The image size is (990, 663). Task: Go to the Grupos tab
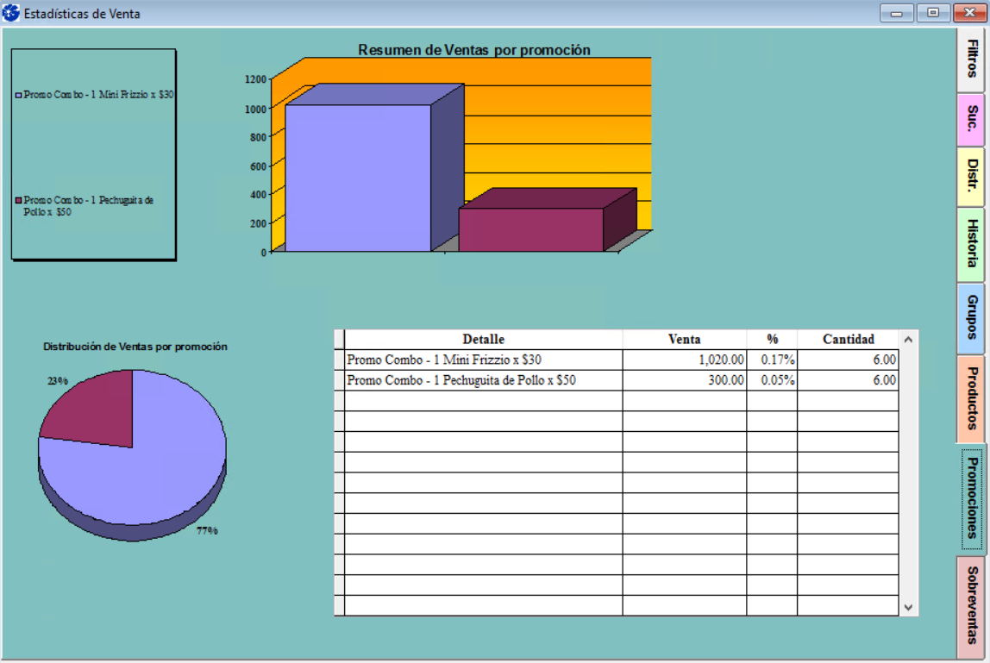pyautogui.click(x=971, y=318)
